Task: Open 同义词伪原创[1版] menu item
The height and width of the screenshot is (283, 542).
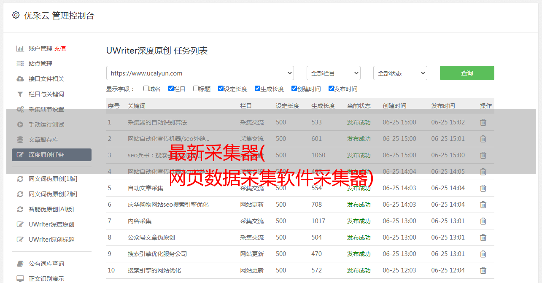Action: pos(53,179)
